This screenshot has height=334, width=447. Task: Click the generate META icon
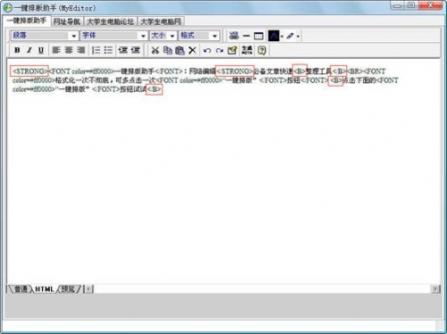coord(247,50)
